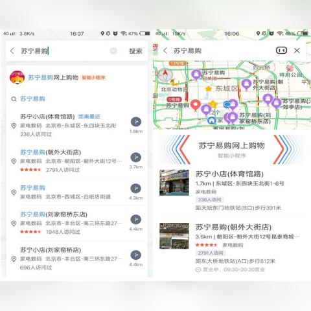
Task: Tap location pin icon of 朝外大街店 row
Action: pos(14,161)
